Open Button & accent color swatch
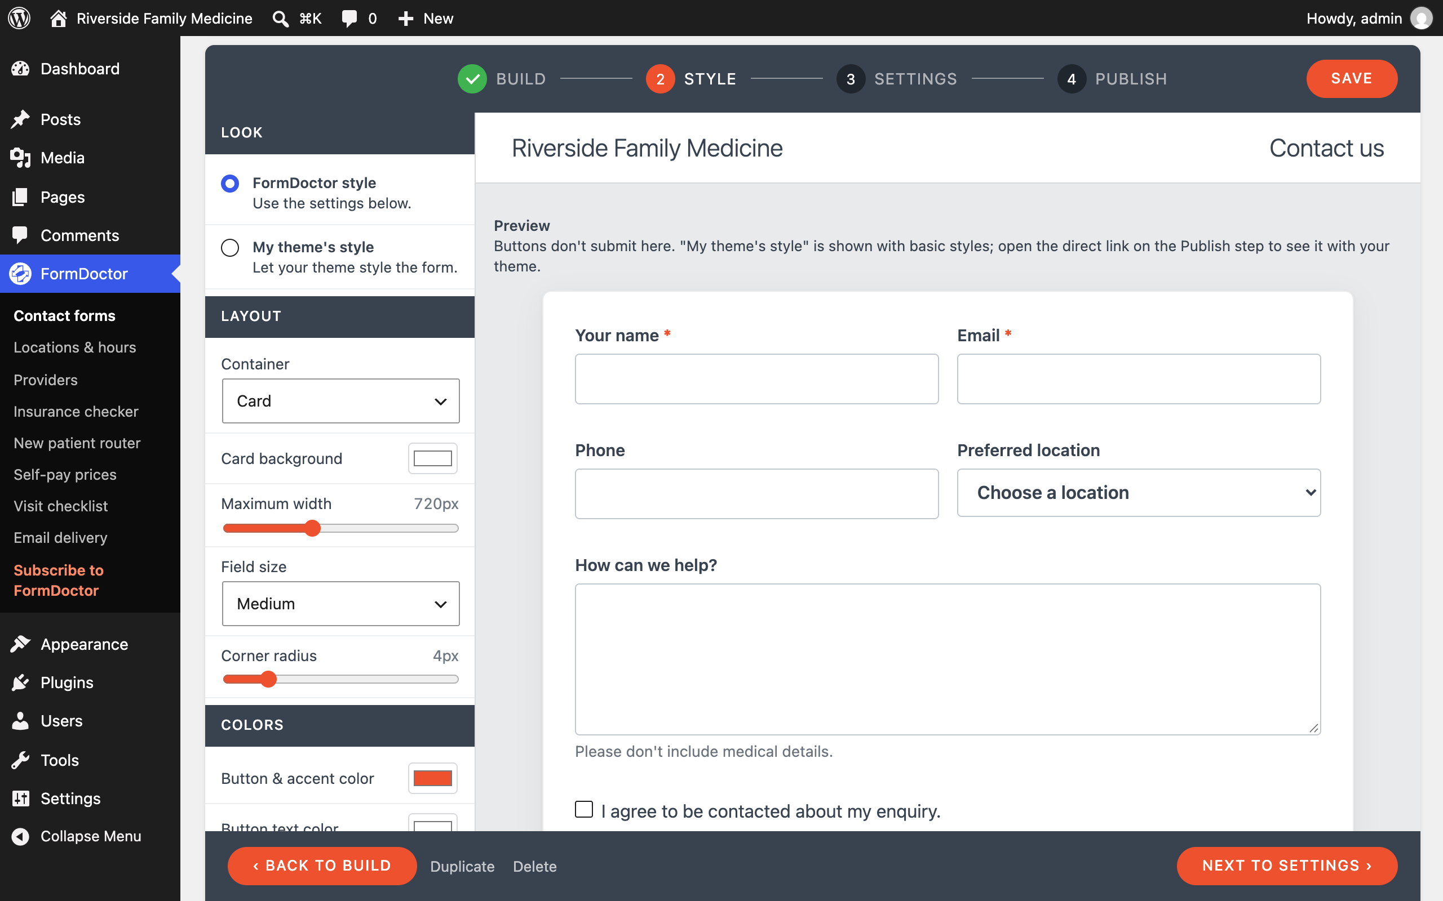Image resolution: width=1443 pixels, height=901 pixels. point(433,778)
